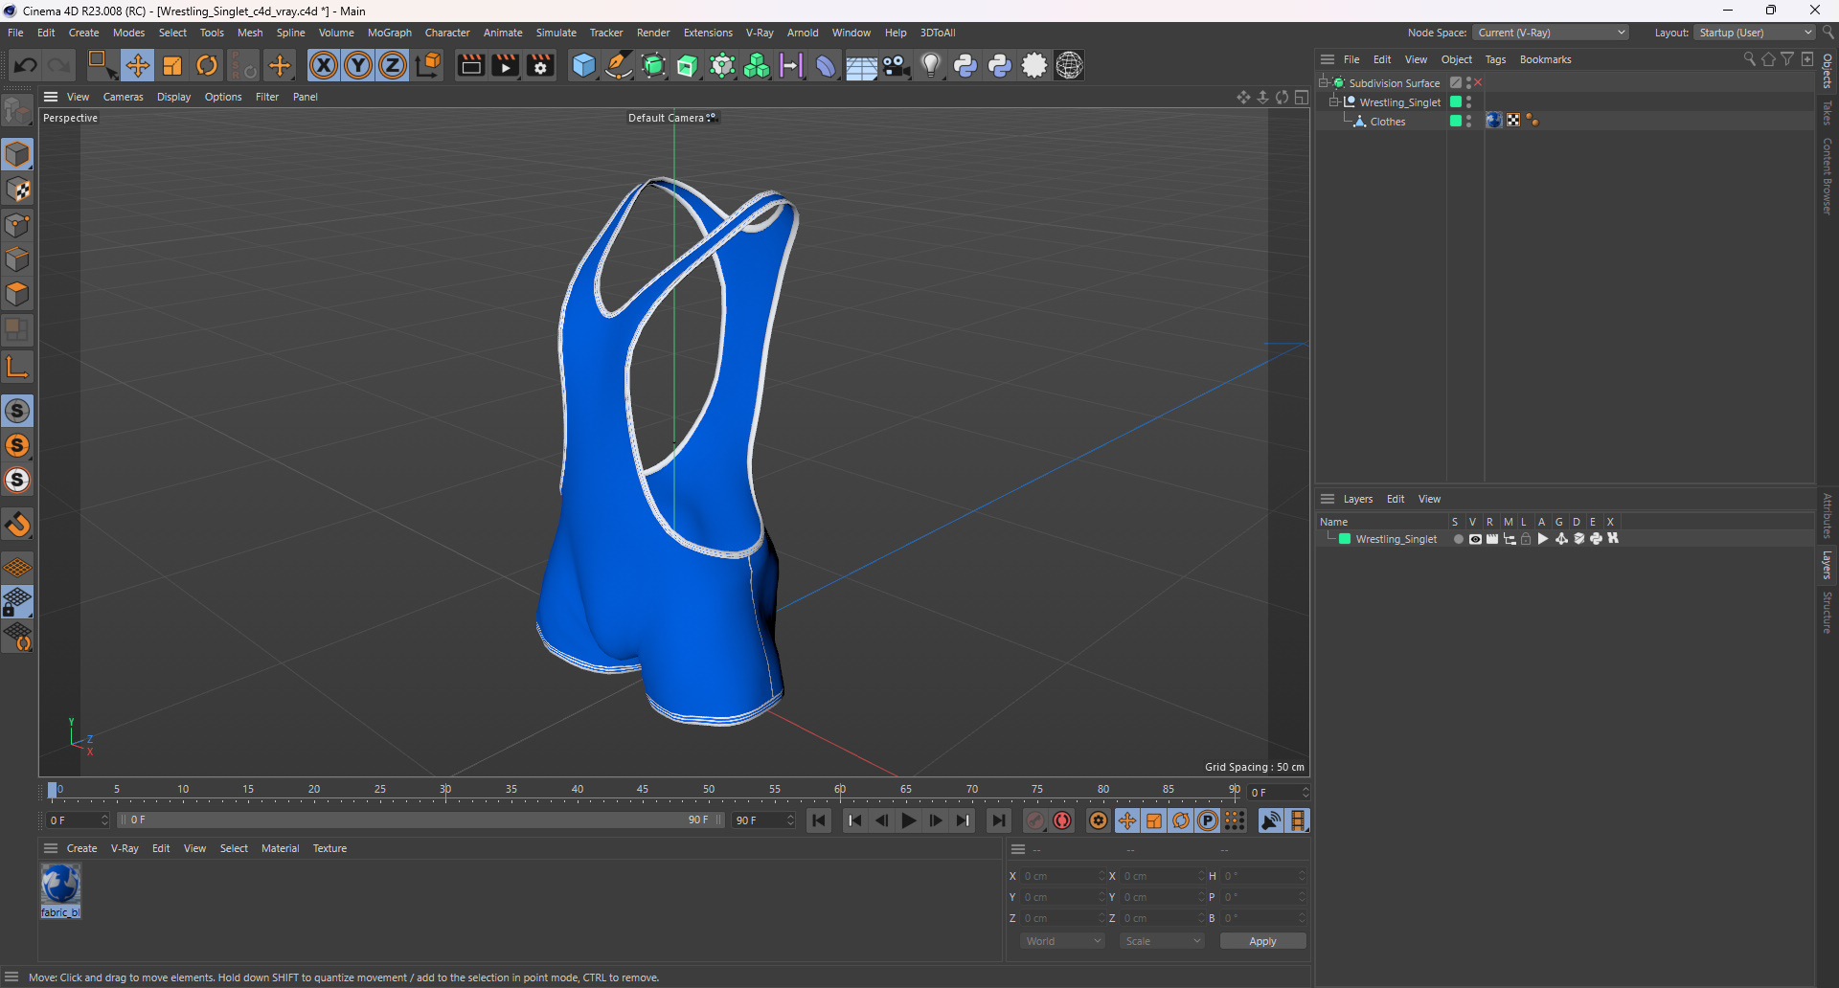Go to start of animation

(x=819, y=820)
